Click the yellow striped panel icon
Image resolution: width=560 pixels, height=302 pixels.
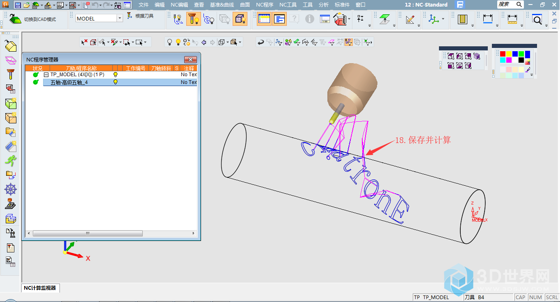click(463, 19)
